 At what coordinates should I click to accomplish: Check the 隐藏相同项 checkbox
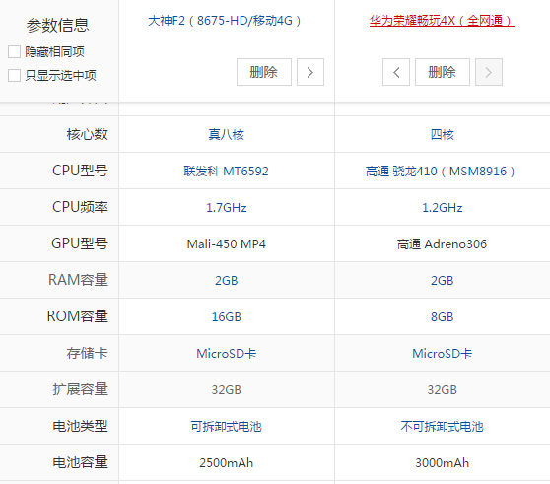click(x=14, y=51)
